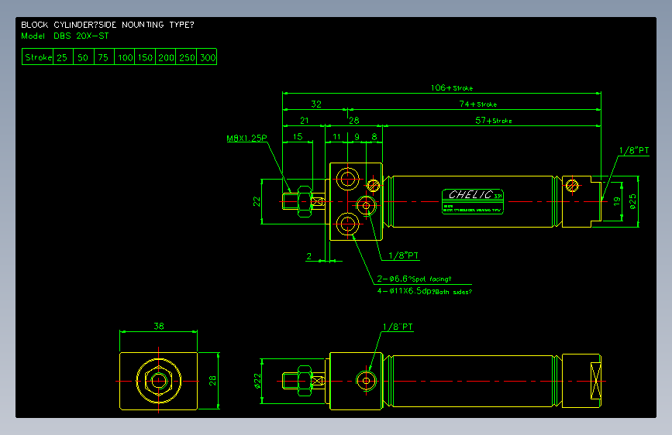Select the stroke value 25 cell
This screenshot has height=435, width=672.
[x=63, y=57]
